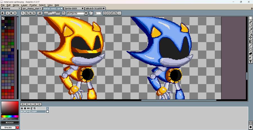This screenshot has height=130, width=253.
Task: Select the Move tool
Action: 250,37
